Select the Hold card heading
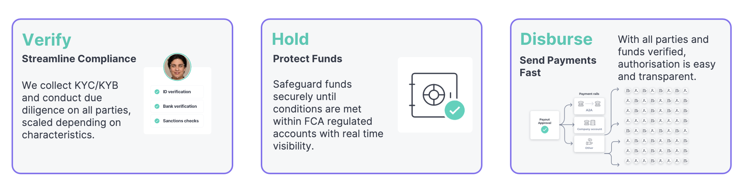Screen dimensions: 747x187 (x=290, y=39)
